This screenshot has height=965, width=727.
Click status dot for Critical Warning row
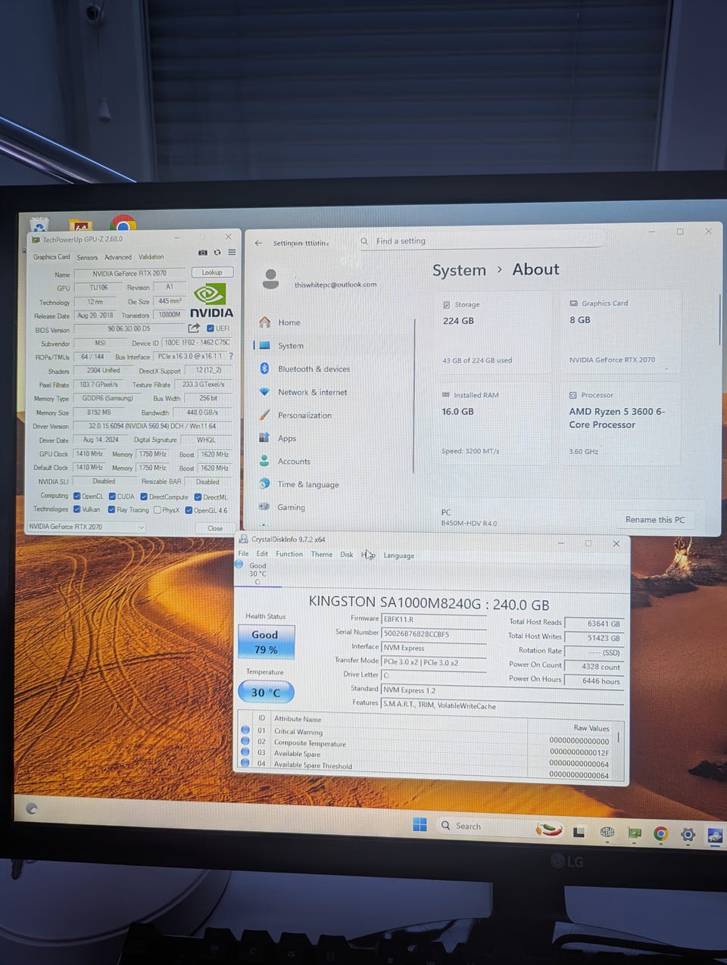click(x=245, y=730)
